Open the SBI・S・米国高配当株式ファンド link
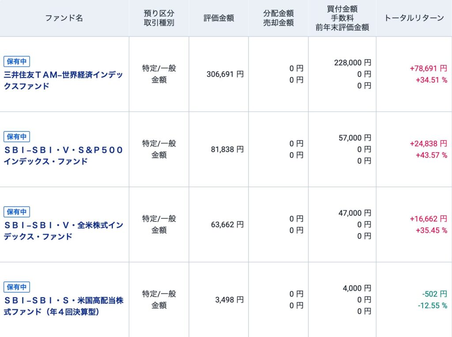 coord(63,306)
